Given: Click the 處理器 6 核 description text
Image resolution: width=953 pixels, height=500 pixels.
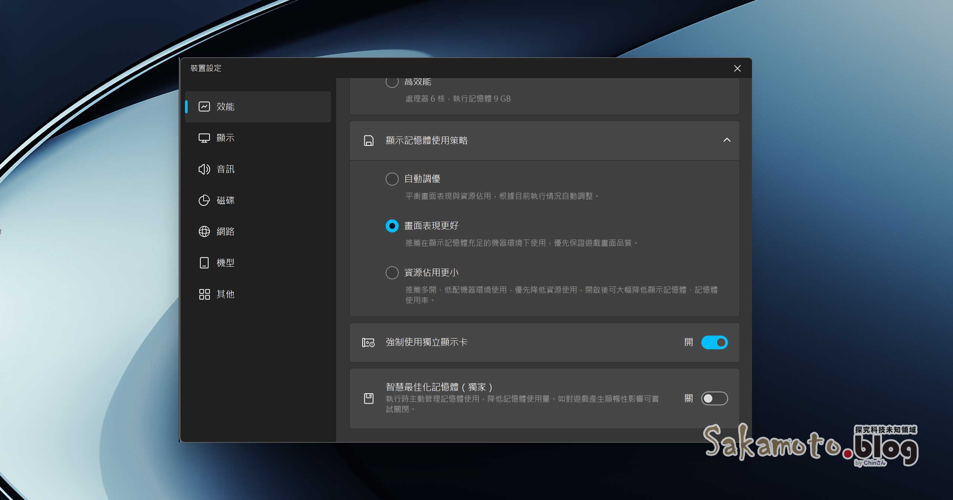Looking at the screenshot, I should [458, 99].
